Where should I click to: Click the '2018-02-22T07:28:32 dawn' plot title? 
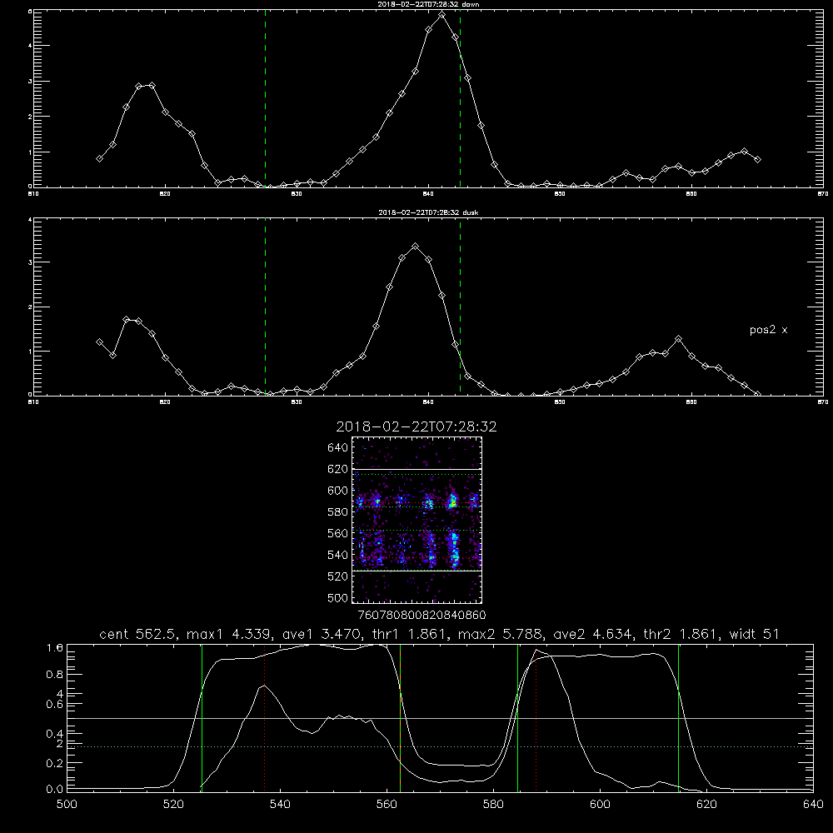click(428, 4)
